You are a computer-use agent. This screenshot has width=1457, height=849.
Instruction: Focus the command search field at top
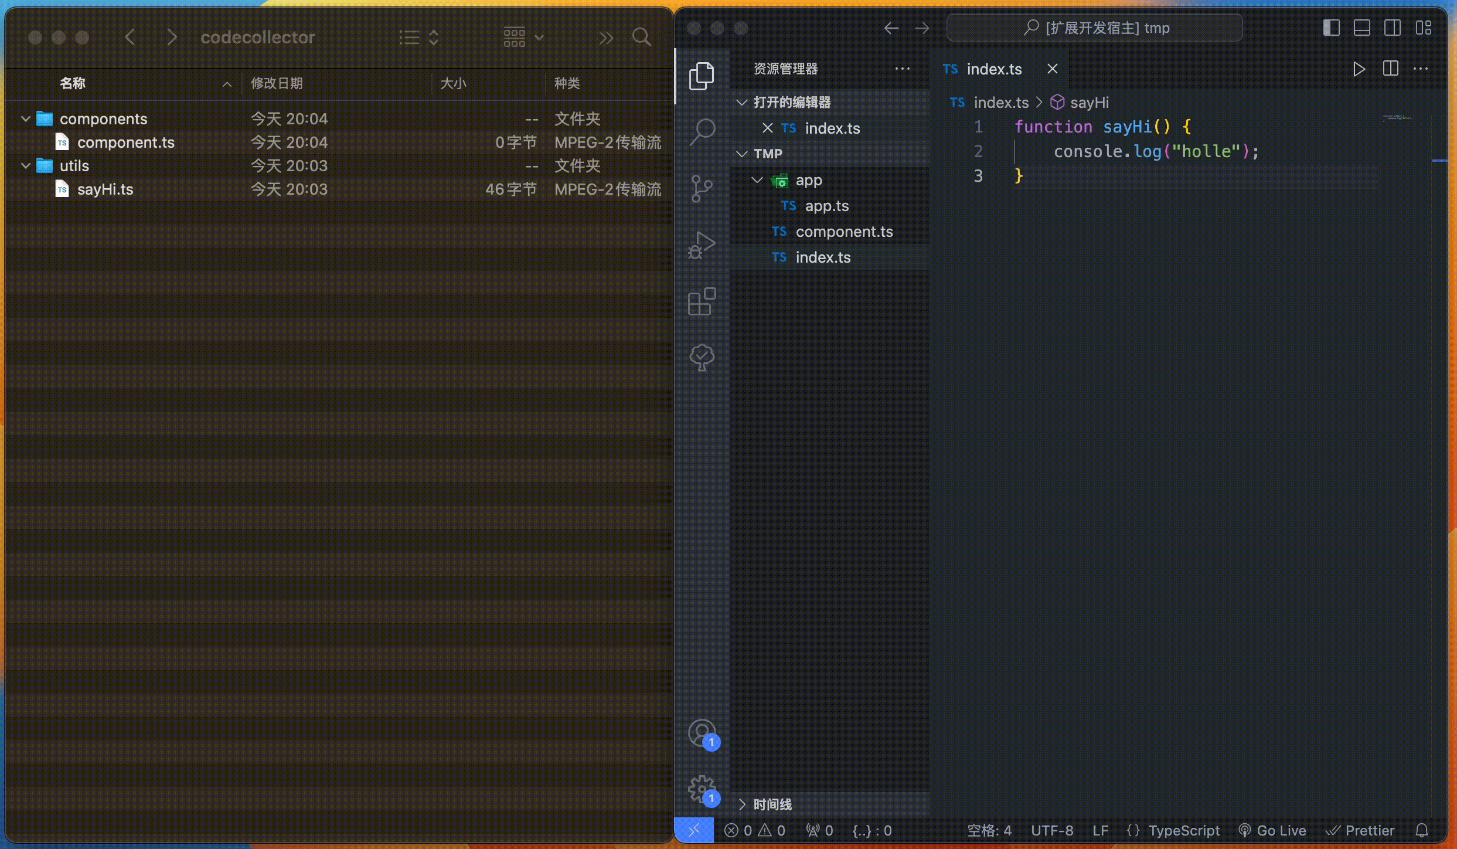[x=1094, y=27]
